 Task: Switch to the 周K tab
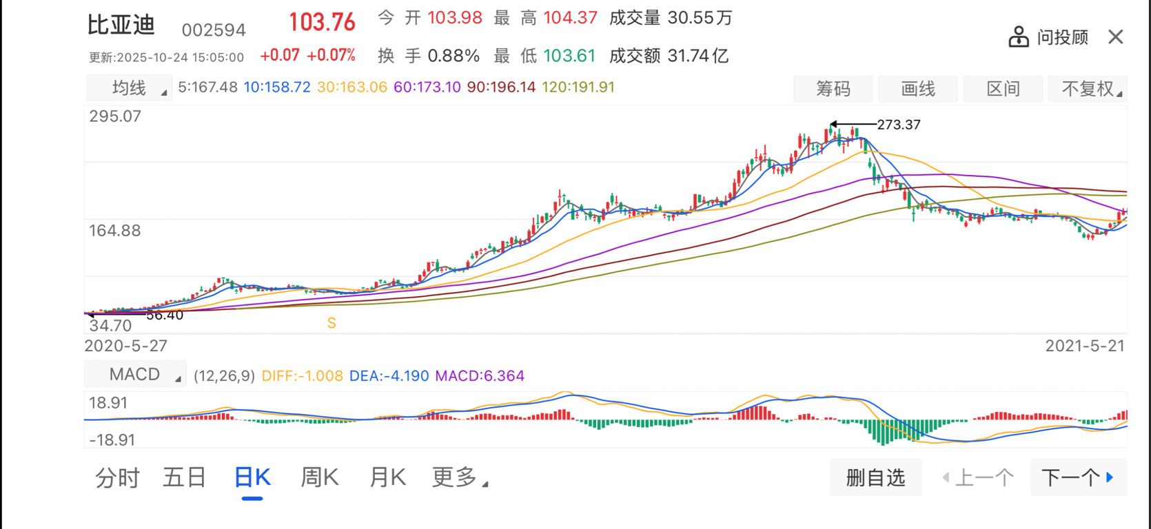pyautogui.click(x=320, y=477)
